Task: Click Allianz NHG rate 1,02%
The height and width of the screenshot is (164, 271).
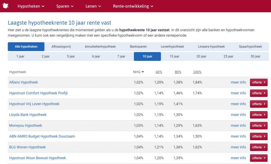Action: tap(139, 82)
